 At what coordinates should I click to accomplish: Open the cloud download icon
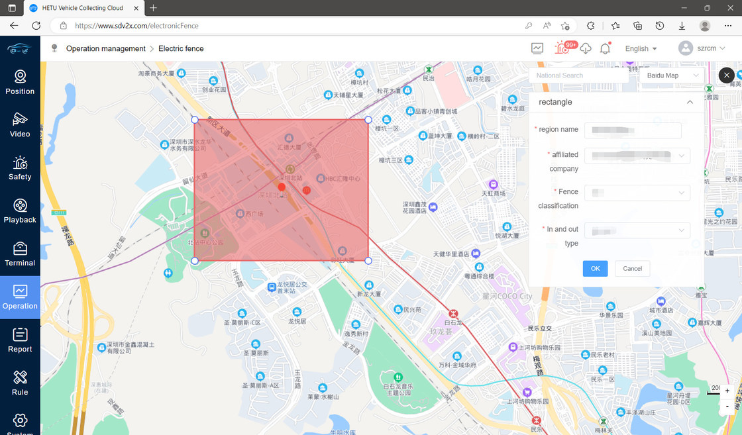click(585, 48)
